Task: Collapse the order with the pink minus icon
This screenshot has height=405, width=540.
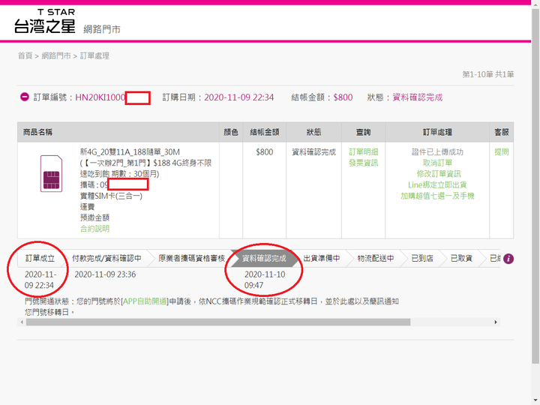Action: pos(25,97)
